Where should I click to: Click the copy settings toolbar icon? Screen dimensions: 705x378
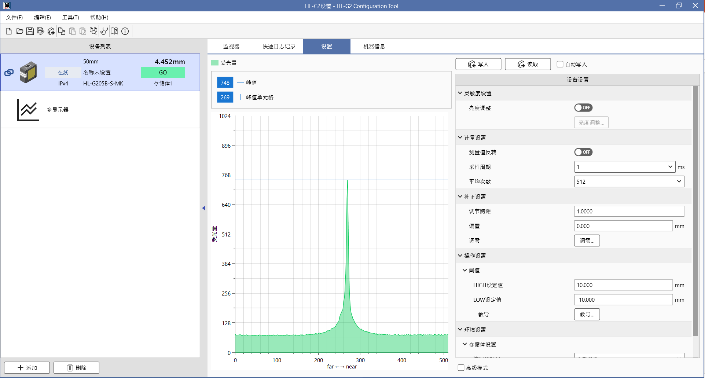click(x=62, y=31)
